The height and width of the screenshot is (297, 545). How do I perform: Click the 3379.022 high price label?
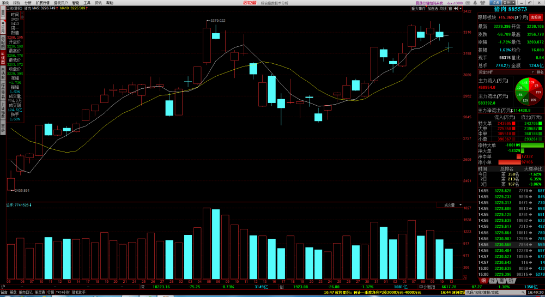pos(218,21)
